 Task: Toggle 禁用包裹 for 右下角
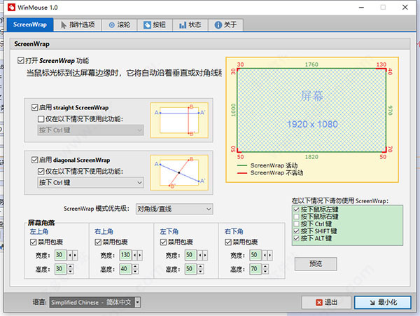point(228,242)
